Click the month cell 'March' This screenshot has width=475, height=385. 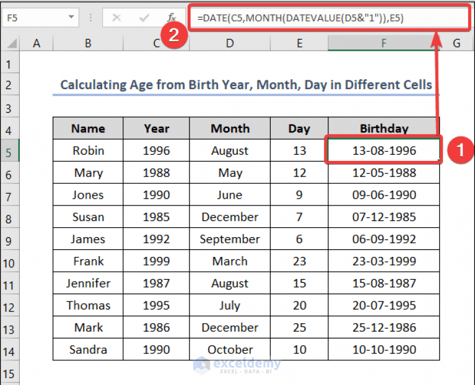click(x=230, y=261)
